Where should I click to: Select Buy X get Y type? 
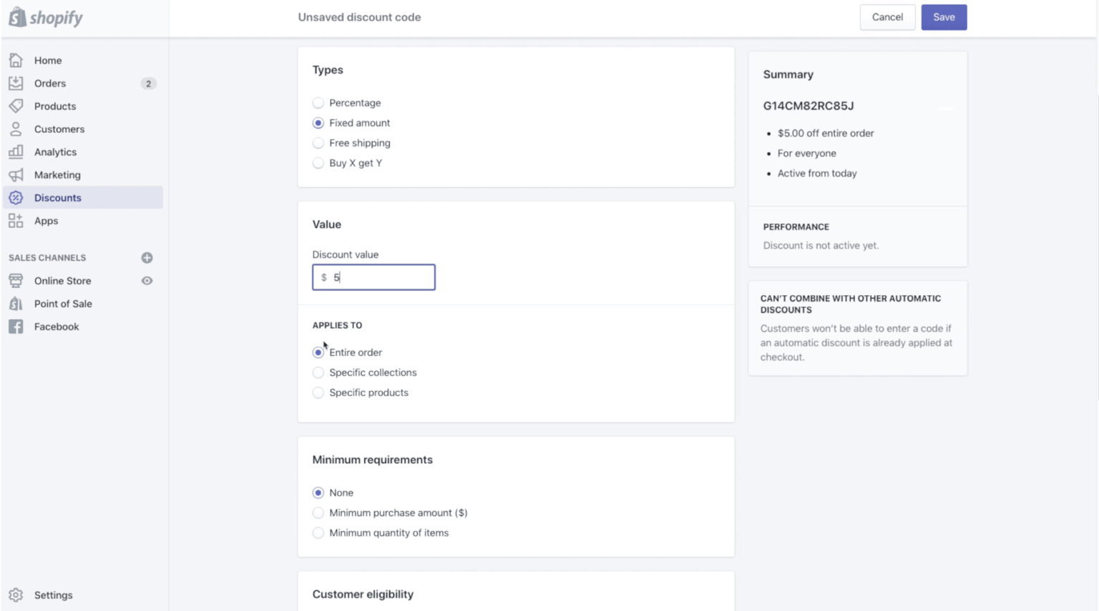click(318, 163)
